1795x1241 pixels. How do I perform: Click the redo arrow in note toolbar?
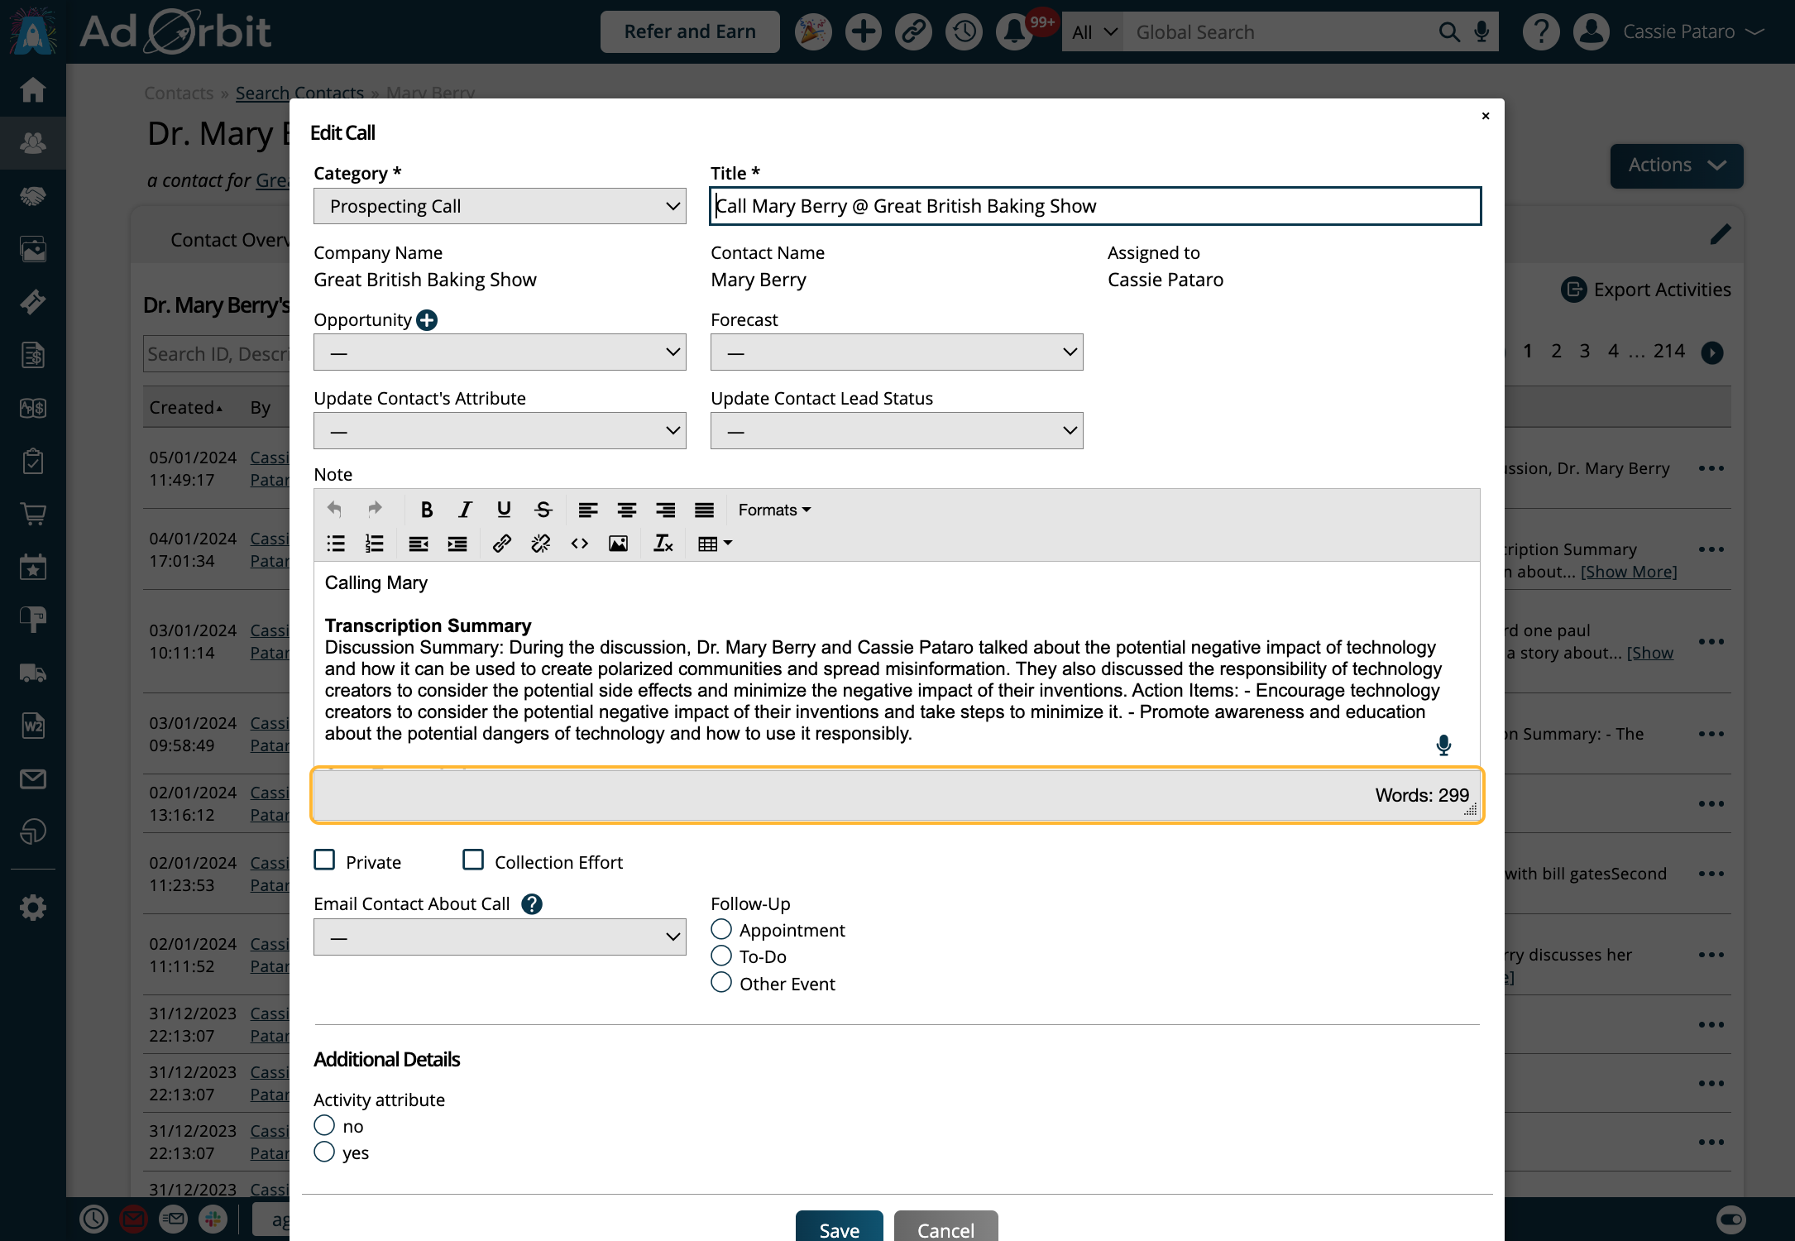[x=375, y=509]
